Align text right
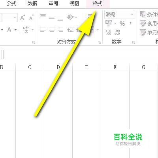Image resolution: width=158 pixels, height=158 pixels. [60, 30]
